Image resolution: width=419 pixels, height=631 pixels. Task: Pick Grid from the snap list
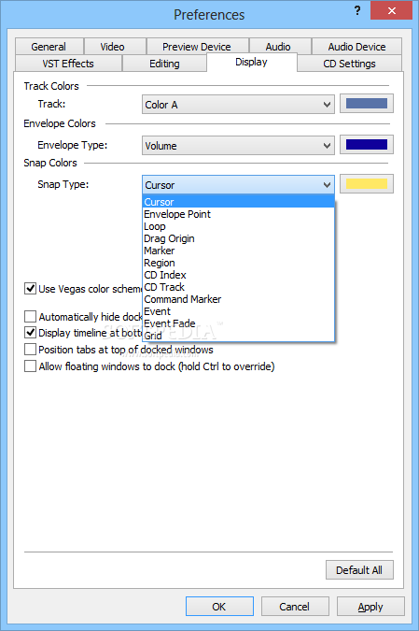click(x=238, y=336)
